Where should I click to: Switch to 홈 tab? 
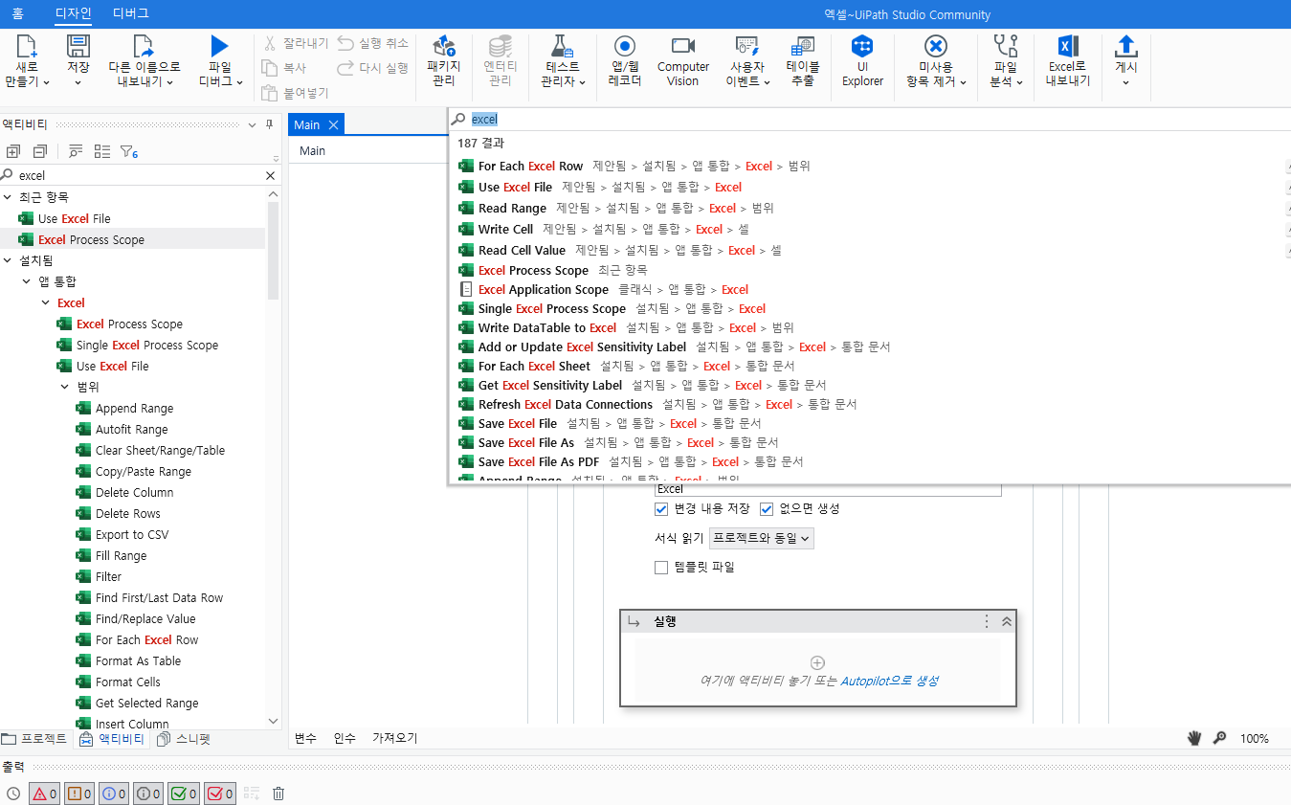click(18, 13)
